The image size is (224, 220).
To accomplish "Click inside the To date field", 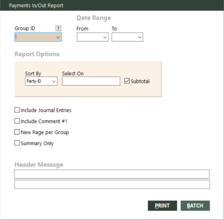I will pos(124,37).
